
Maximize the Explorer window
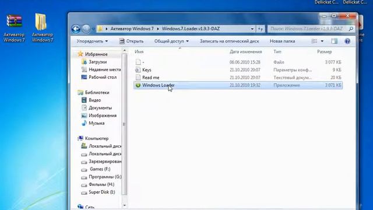(x=334, y=16)
